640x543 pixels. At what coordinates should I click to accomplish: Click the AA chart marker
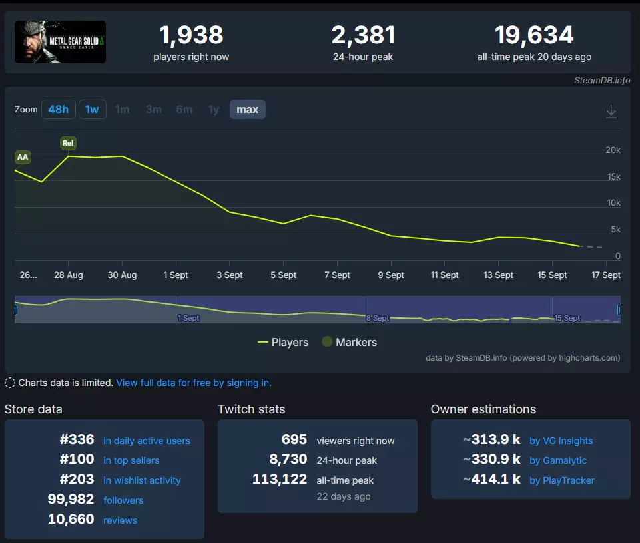[x=23, y=157]
